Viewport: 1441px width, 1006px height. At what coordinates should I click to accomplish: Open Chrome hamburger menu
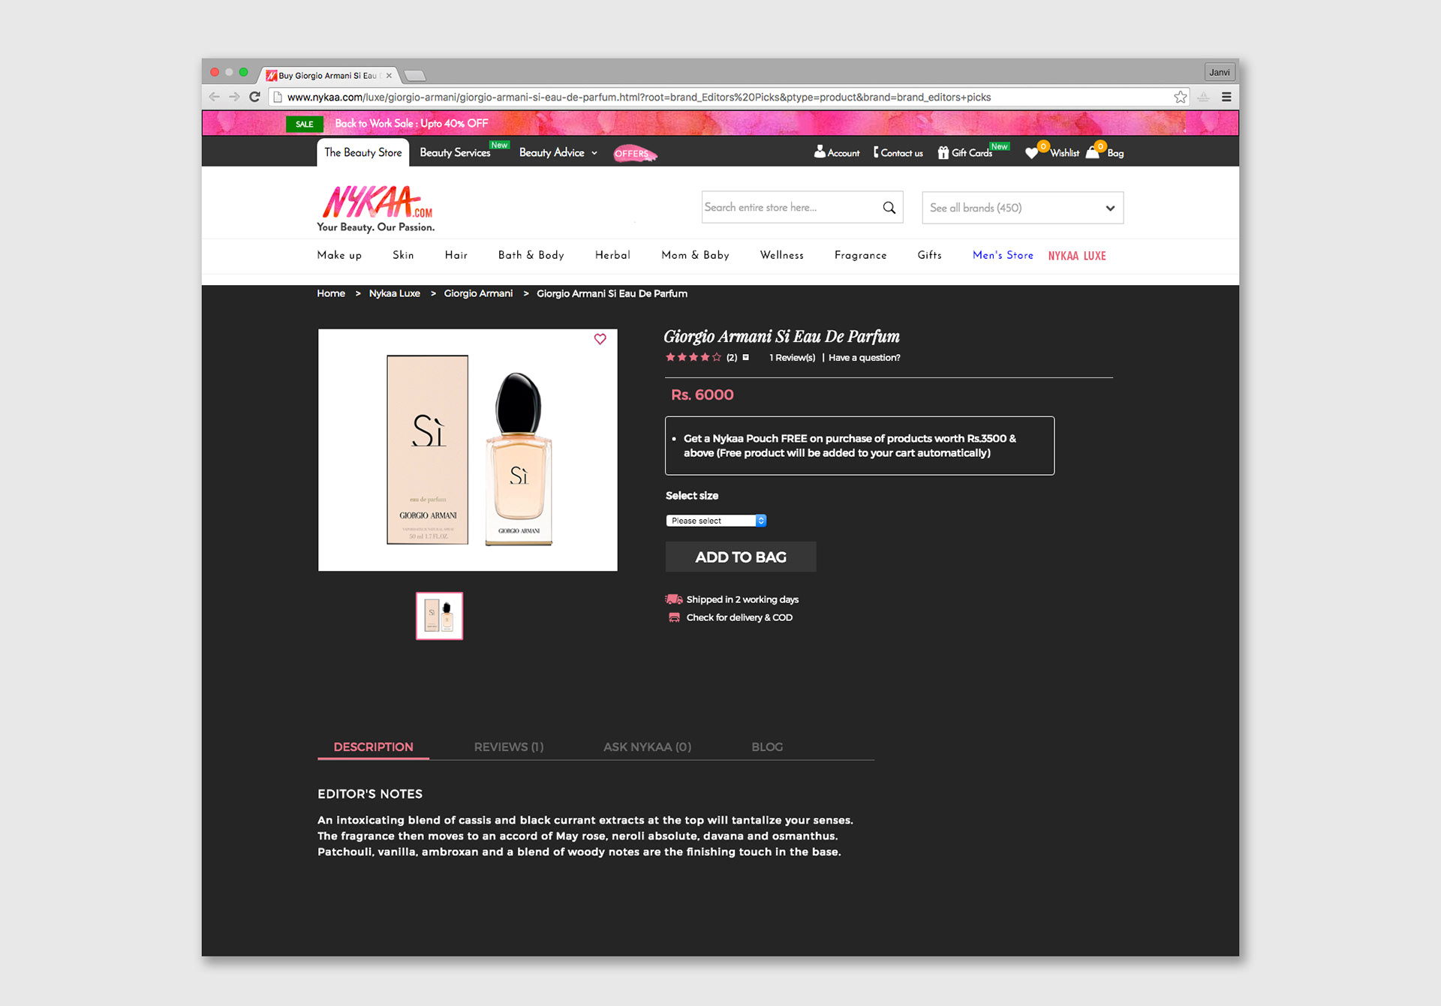(1226, 97)
